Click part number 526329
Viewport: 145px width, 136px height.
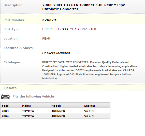pyautogui.click(x=49, y=20)
